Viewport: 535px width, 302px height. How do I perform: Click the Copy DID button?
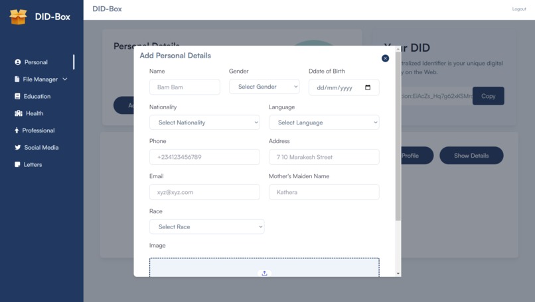tap(489, 96)
